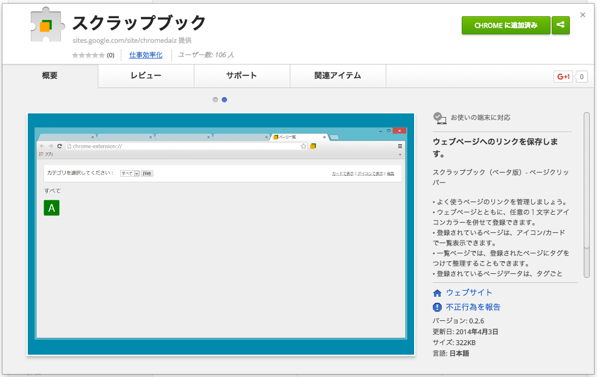Open the レビュー tab
Image resolution: width=597 pixels, height=377 pixels.
coord(146,76)
